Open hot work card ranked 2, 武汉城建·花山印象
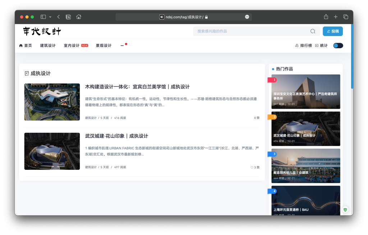 click(x=306, y=129)
